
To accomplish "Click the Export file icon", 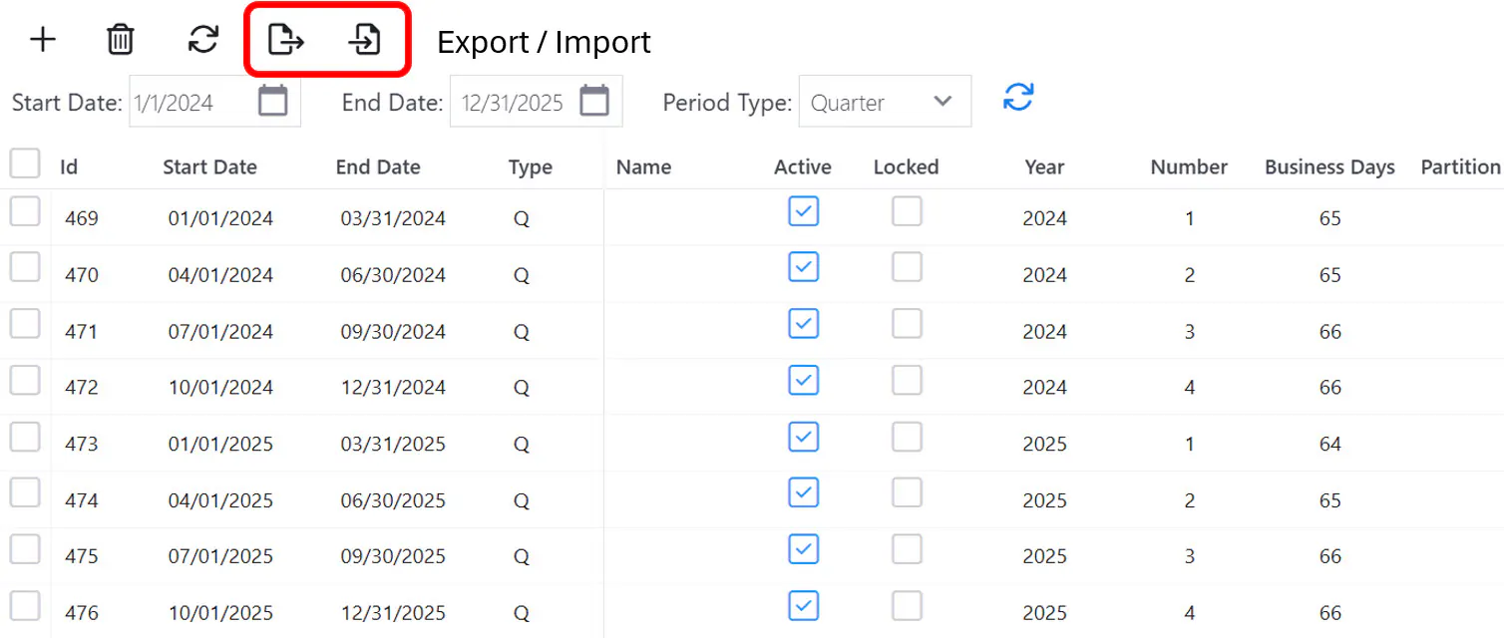I will click(286, 40).
